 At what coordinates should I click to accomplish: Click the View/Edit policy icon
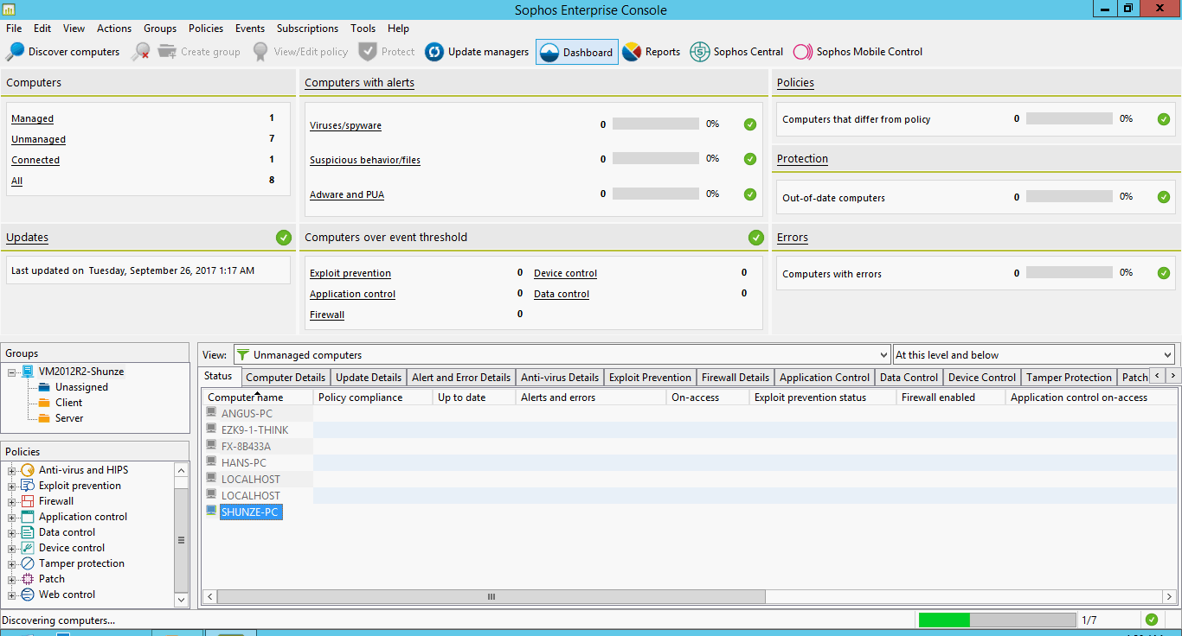pyautogui.click(x=260, y=52)
